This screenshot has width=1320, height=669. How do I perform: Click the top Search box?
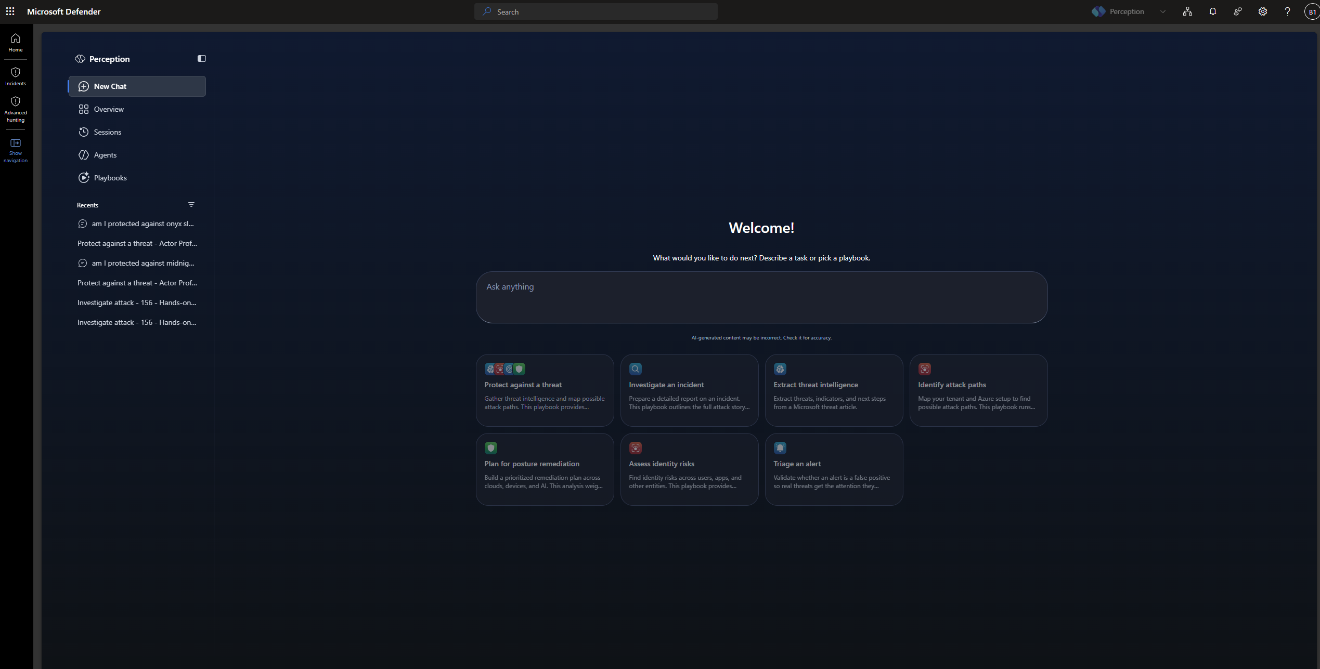[596, 11]
